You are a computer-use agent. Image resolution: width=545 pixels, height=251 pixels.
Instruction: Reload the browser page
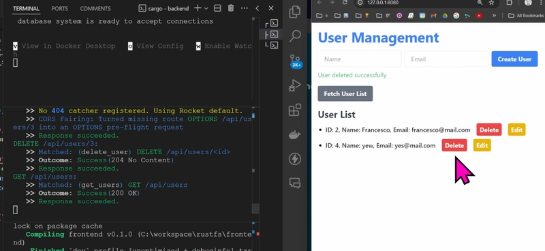pyautogui.click(x=345, y=3)
